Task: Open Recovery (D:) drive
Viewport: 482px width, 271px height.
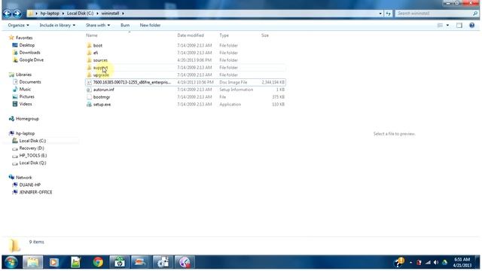Action: pyautogui.click(x=32, y=148)
